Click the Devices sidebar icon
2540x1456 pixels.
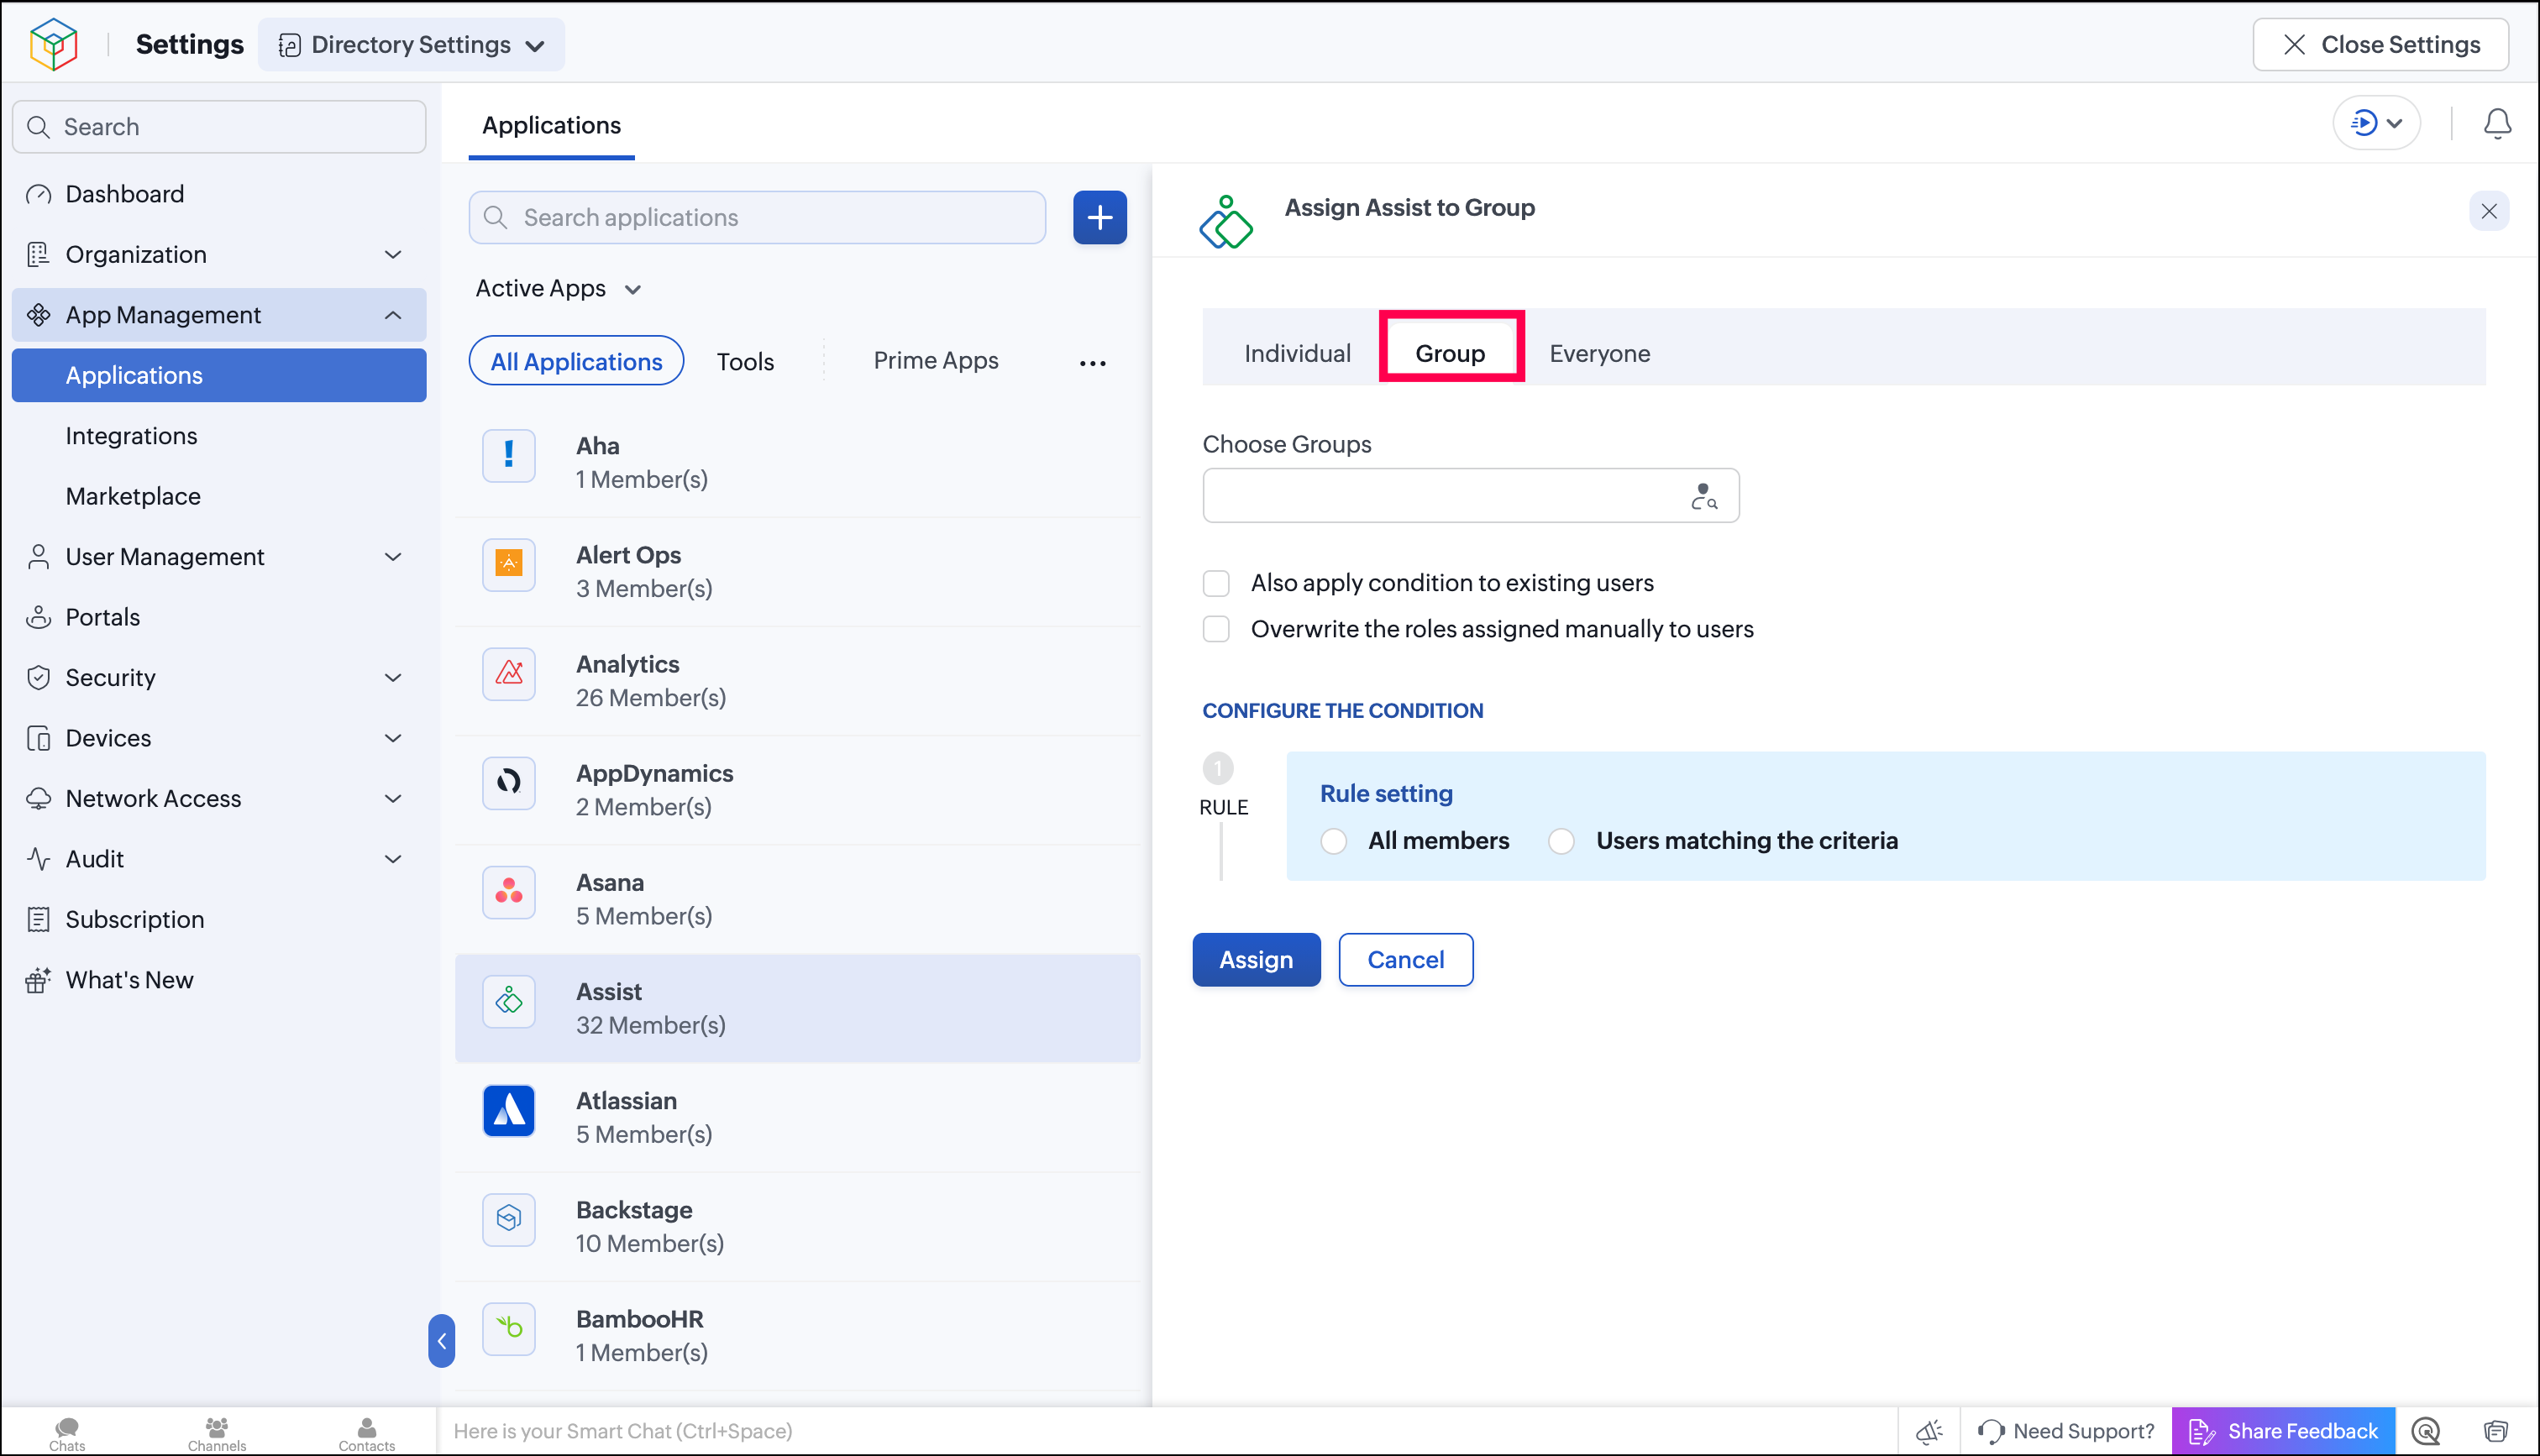[38, 738]
